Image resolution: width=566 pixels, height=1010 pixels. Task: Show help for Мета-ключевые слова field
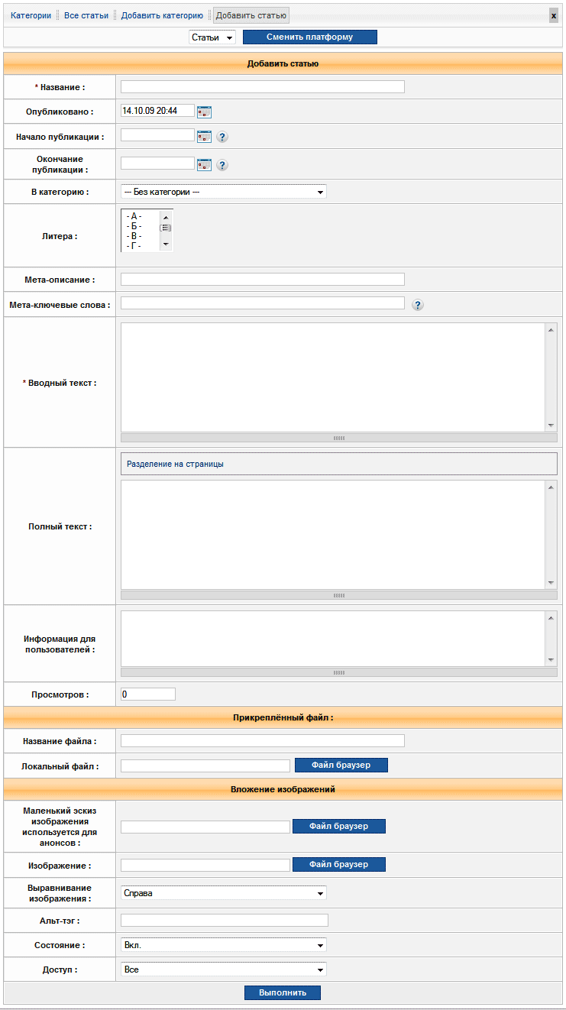point(418,305)
